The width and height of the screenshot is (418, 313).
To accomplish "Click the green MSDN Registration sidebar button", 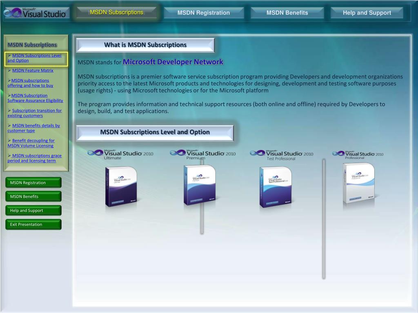I will pyautogui.click(x=33, y=183).
